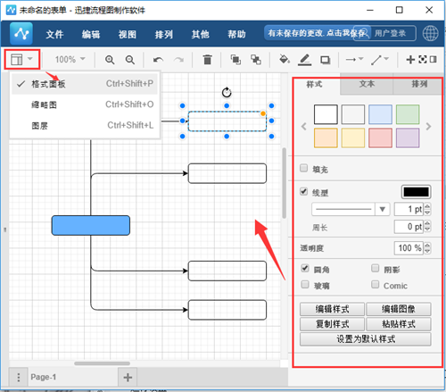Viewport: 446px width, 392px height.
Task: Open the 帮助 menu
Action: (236, 34)
